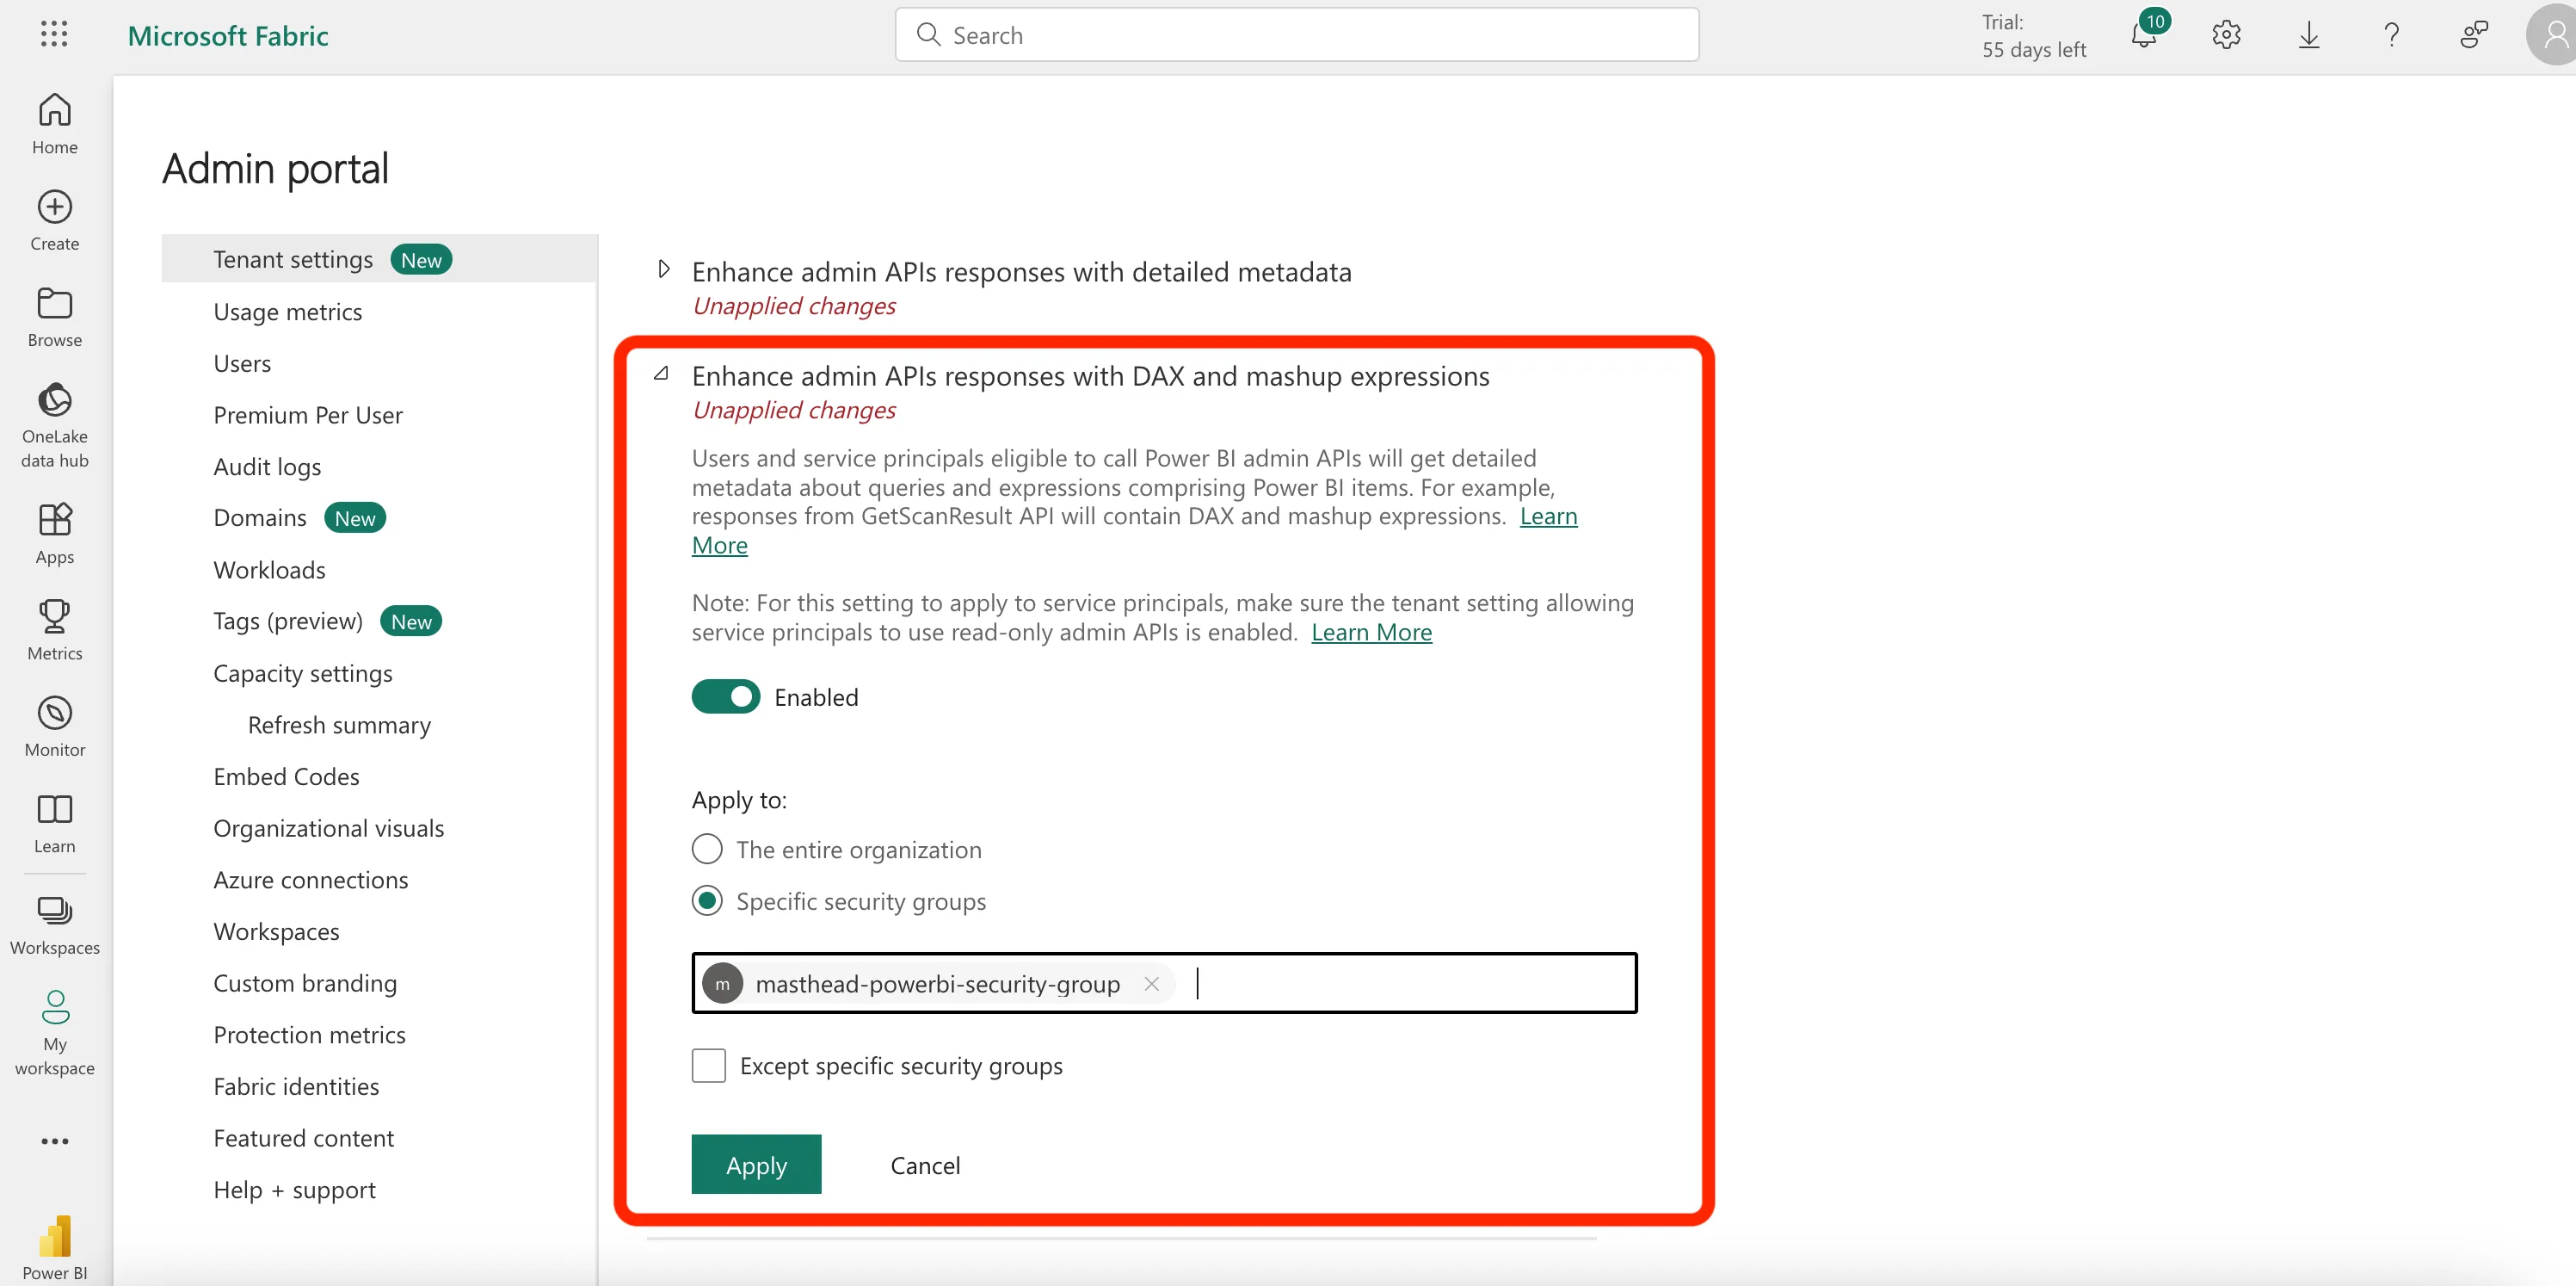Open Audit logs in admin menu

tap(267, 467)
